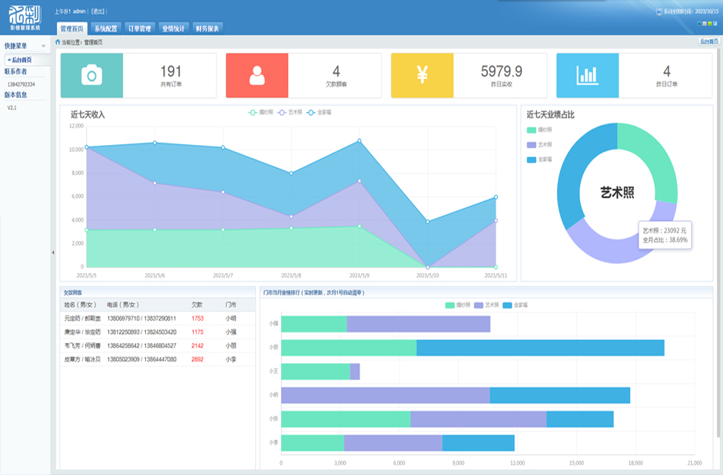The height and width of the screenshot is (475, 723).
Task: Click the 艺术照 color swatch in pie legend
Action: point(531,144)
